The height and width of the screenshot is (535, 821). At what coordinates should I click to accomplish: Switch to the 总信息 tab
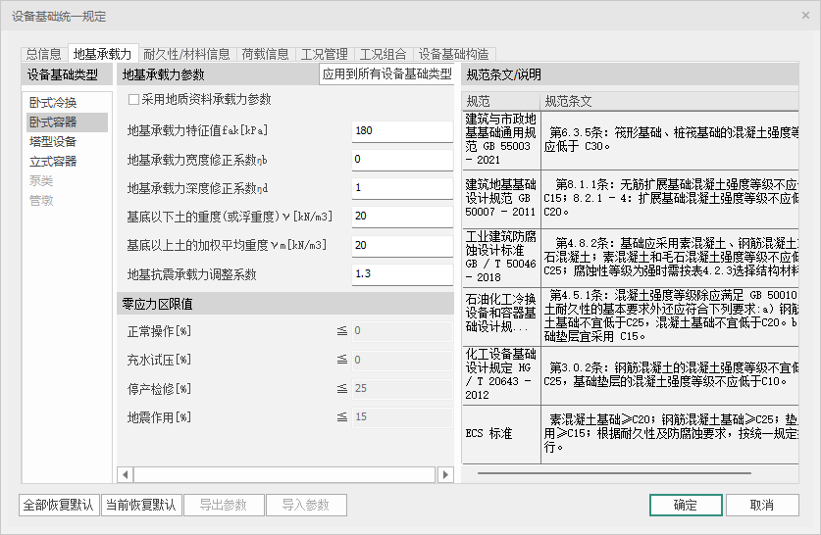tap(43, 54)
